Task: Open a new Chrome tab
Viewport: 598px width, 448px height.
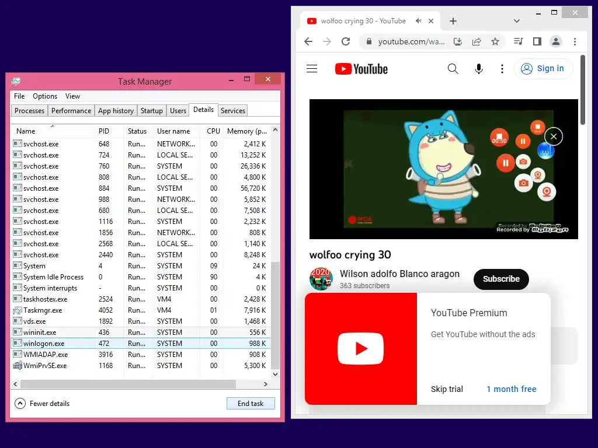Action: 453,21
